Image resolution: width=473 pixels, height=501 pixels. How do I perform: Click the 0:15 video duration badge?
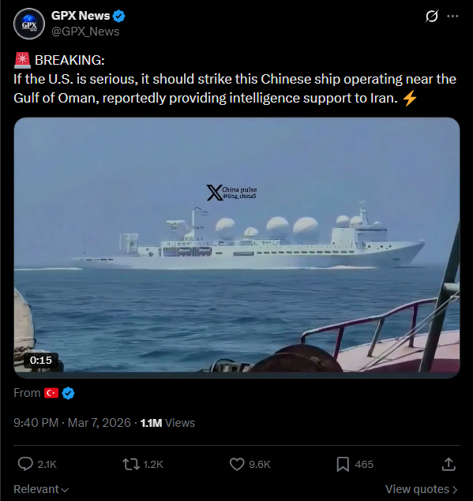(x=40, y=360)
